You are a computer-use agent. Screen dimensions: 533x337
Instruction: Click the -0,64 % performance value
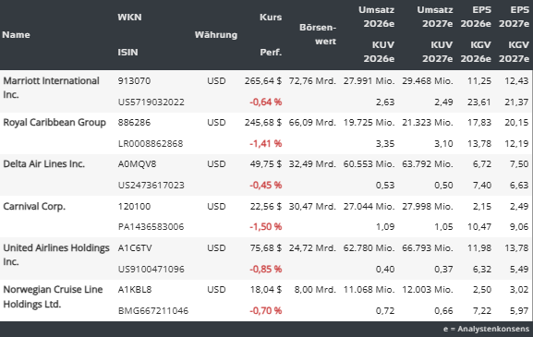(266, 102)
